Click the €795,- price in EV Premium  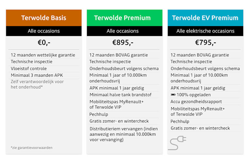[x=205, y=42]
